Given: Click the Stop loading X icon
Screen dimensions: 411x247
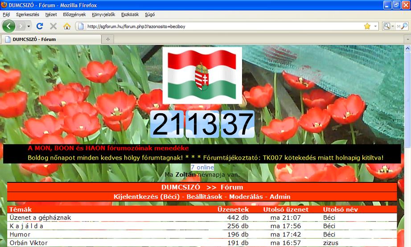Looking at the screenshot, I should tap(53, 26).
